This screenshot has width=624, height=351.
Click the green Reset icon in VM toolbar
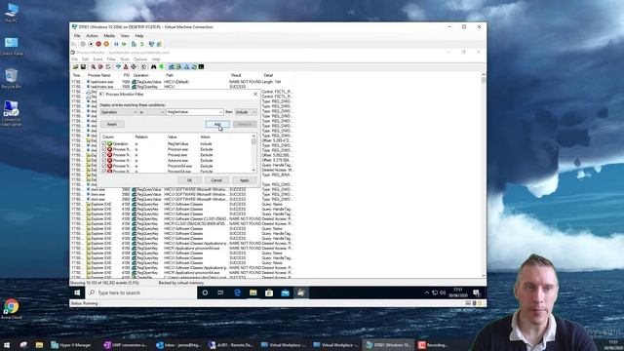[124, 44]
